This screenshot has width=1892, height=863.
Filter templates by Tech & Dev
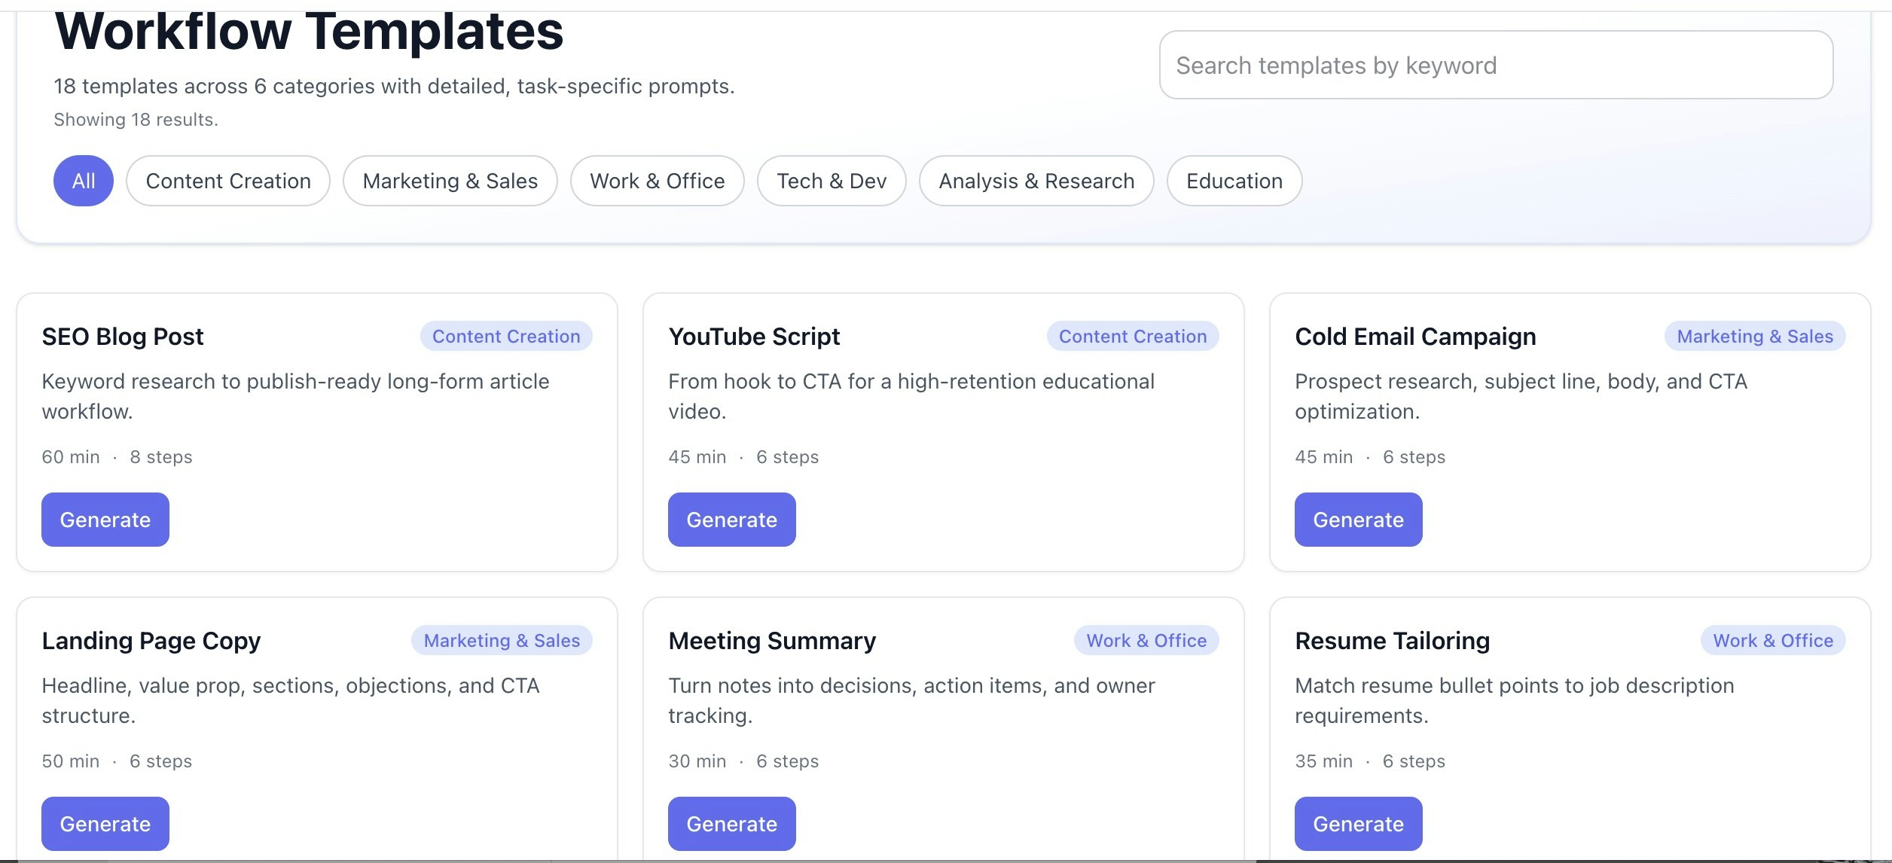click(830, 181)
